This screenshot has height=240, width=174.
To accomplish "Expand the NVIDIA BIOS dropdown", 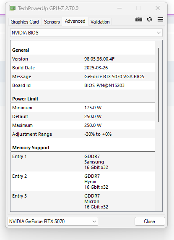I will (86, 33).
